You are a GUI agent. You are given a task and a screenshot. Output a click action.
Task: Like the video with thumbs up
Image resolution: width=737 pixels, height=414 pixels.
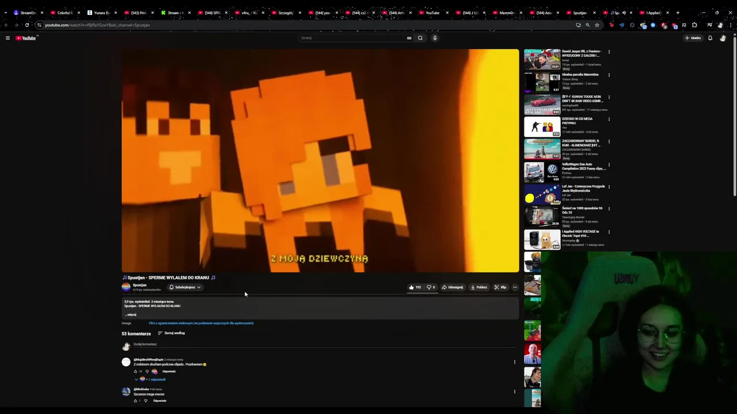[415, 287]
